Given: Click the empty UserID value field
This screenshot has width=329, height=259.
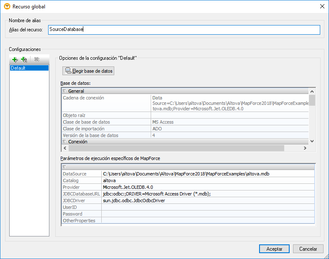Looking at the screenshot, I should (x=208, y=207).
